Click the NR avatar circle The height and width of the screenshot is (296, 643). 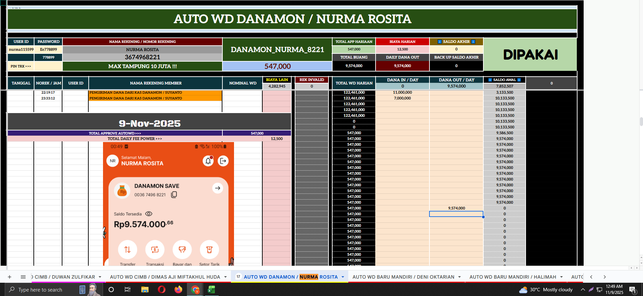(113, 161)
